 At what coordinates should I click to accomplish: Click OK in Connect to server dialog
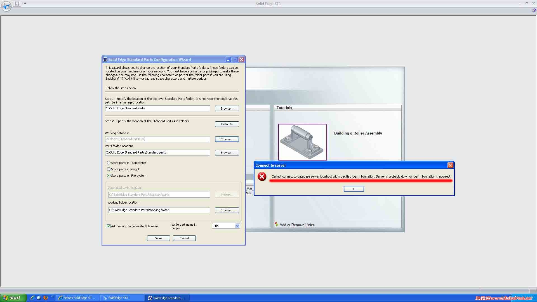[x=354, y=189]
